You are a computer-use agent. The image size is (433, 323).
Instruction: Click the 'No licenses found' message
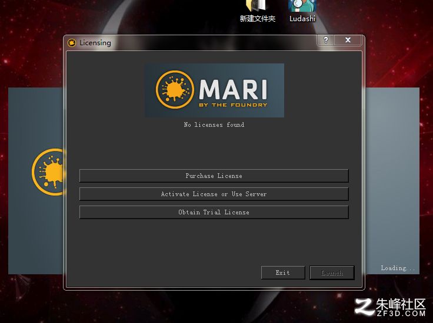214,125
